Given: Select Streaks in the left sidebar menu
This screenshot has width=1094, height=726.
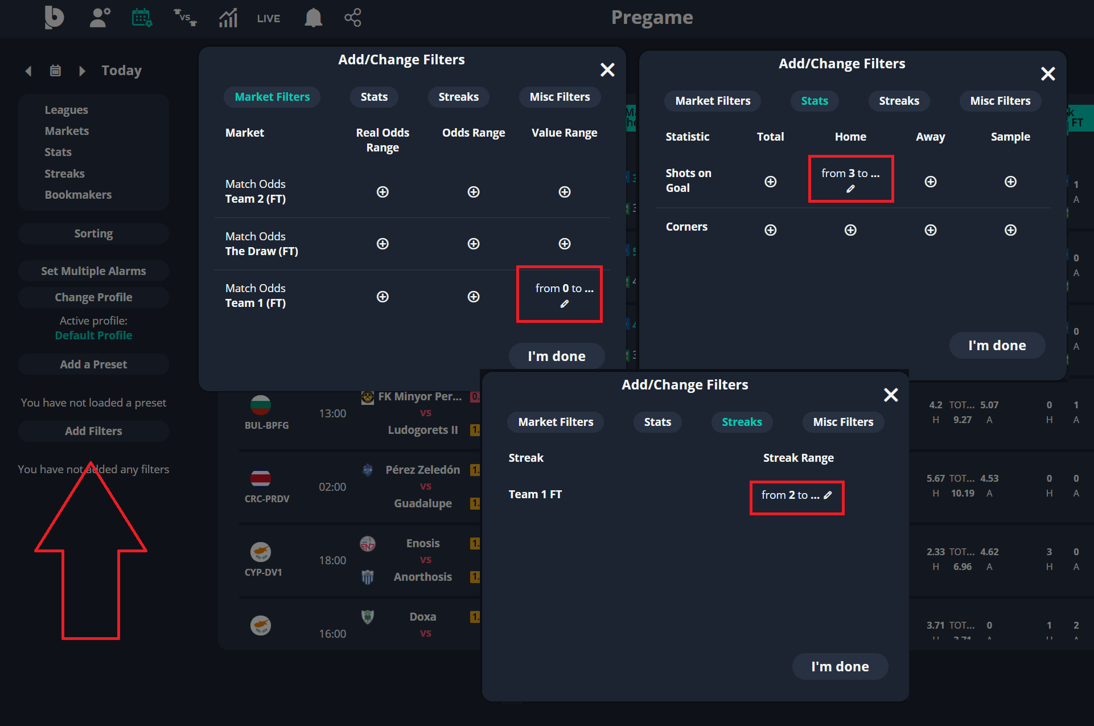Looking at the screenshot, I should 64,173.
